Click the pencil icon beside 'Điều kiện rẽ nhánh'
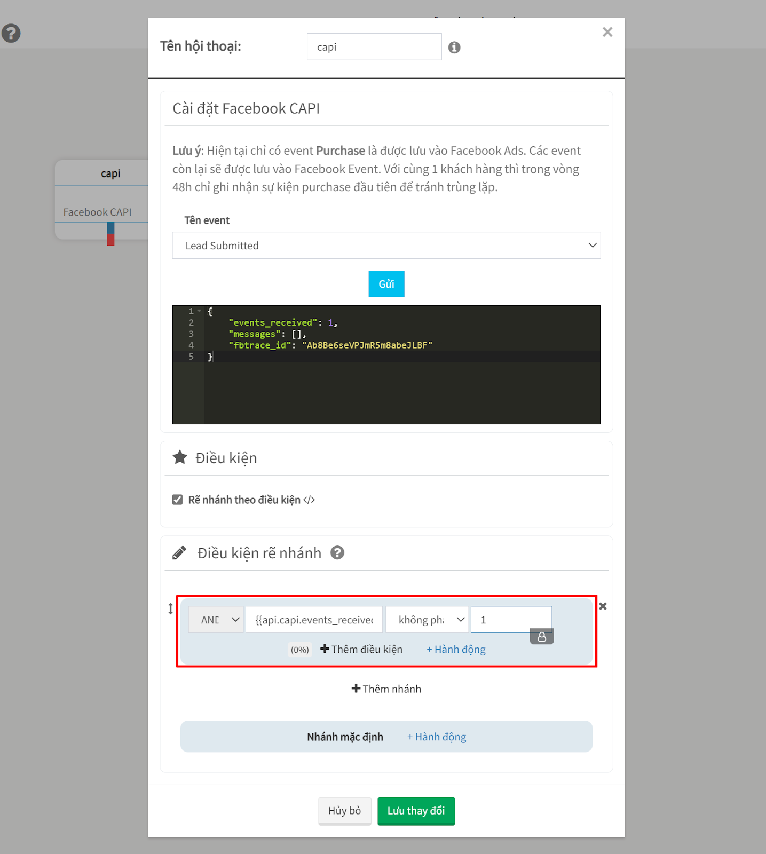Viewport: 766px width, 854px height. (x=179, y=553)
